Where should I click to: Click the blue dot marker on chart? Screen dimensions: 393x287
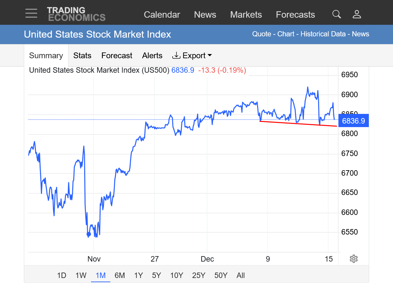89,234
